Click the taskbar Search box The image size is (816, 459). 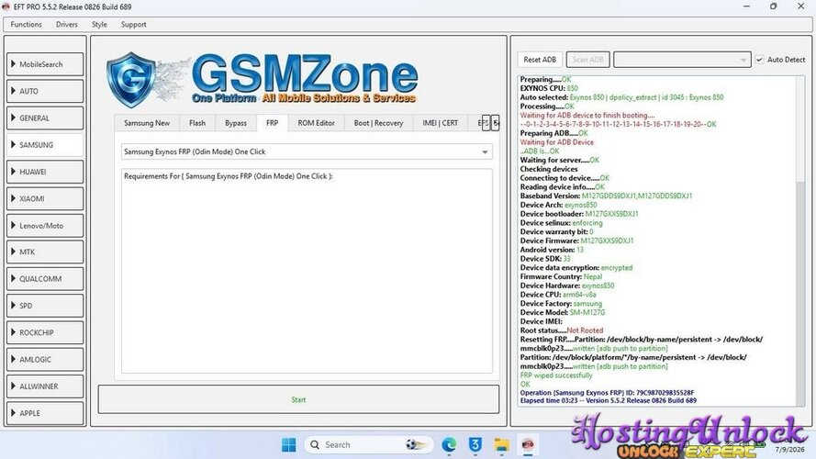click(368, 445)
